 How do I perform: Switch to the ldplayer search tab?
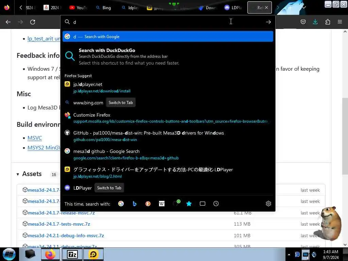130,7
